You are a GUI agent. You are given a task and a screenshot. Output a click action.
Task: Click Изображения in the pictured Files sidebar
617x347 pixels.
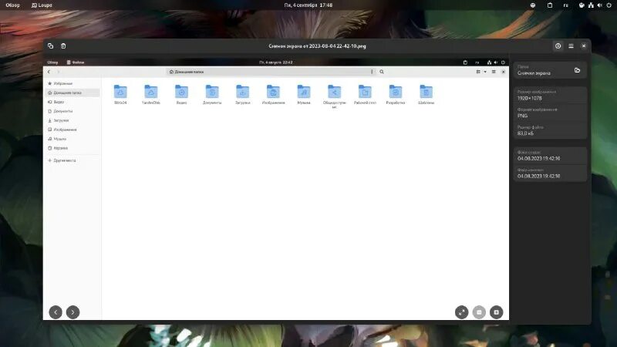(x=72, y=130)
